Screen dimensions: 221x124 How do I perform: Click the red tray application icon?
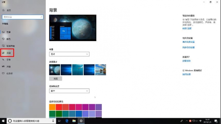190,121
